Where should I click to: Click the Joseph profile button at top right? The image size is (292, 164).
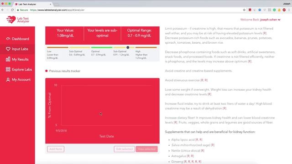coord(287,4)
